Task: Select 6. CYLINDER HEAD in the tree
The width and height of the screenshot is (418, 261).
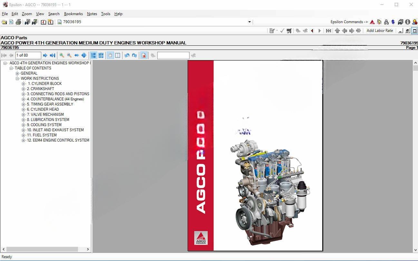Action: 43,109
